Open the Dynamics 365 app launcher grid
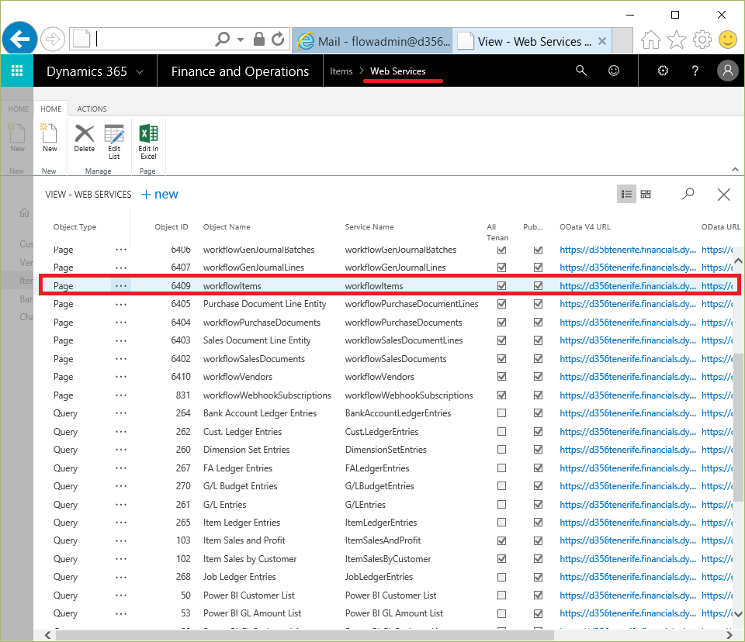This screenshot has width=745, height=642. coord(16,71)
